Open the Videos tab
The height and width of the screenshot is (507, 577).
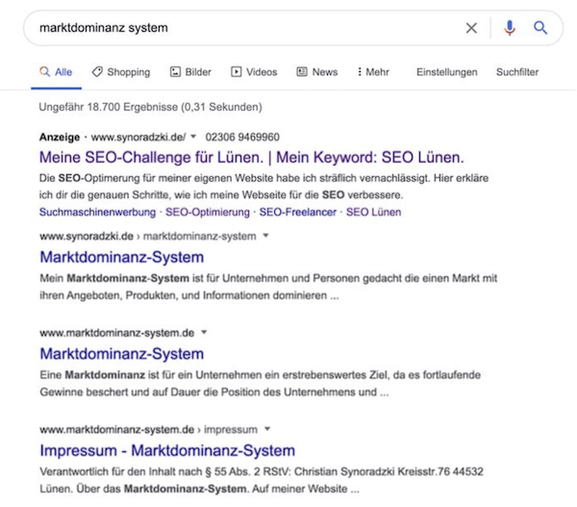coord(254,72)
